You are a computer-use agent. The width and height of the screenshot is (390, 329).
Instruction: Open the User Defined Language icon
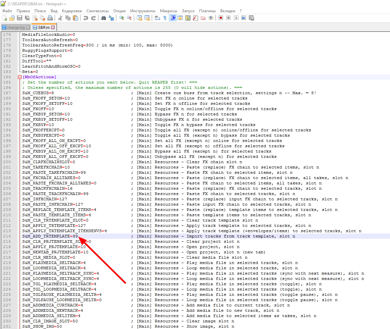pyautogui.click(x=180, y=18)
